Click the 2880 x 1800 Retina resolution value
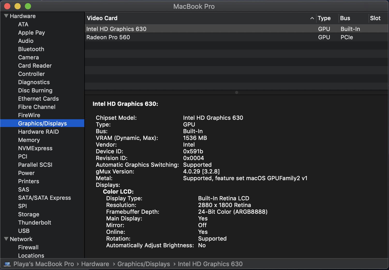 click(x=225, y=205)
